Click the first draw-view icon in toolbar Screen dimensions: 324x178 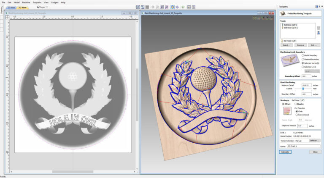(x=138, y=7)
